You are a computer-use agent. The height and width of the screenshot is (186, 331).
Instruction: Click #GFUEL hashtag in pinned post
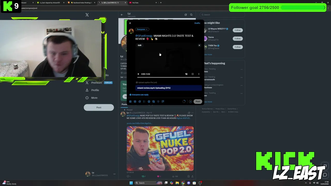(x=186, y=118)
